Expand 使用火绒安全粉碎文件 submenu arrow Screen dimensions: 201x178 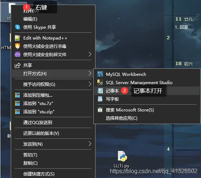pyautogui.click(x=90, y=54)
